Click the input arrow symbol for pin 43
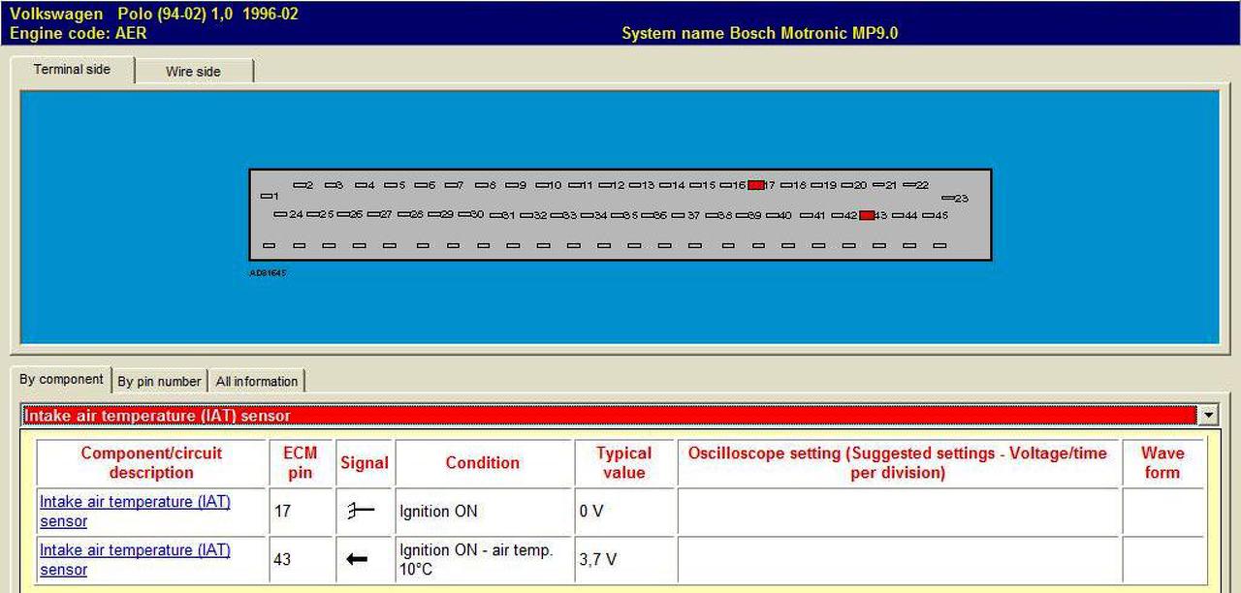Image resolution: width=1241 pixels, height=593 pixels. coord(358,559)
